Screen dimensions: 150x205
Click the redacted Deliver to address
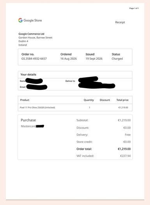(x=97, y=83)
